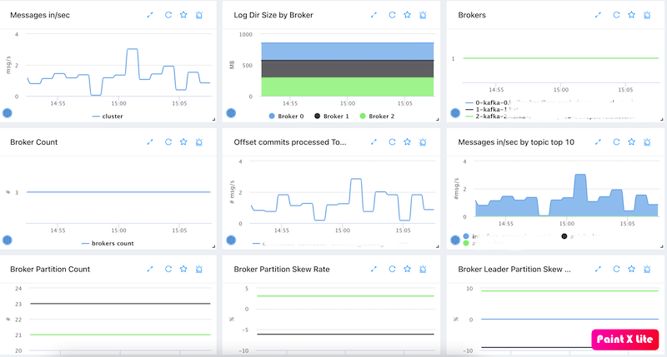
Task: Hide the Broker 2 legend series
Action: [x=377, y=117]
